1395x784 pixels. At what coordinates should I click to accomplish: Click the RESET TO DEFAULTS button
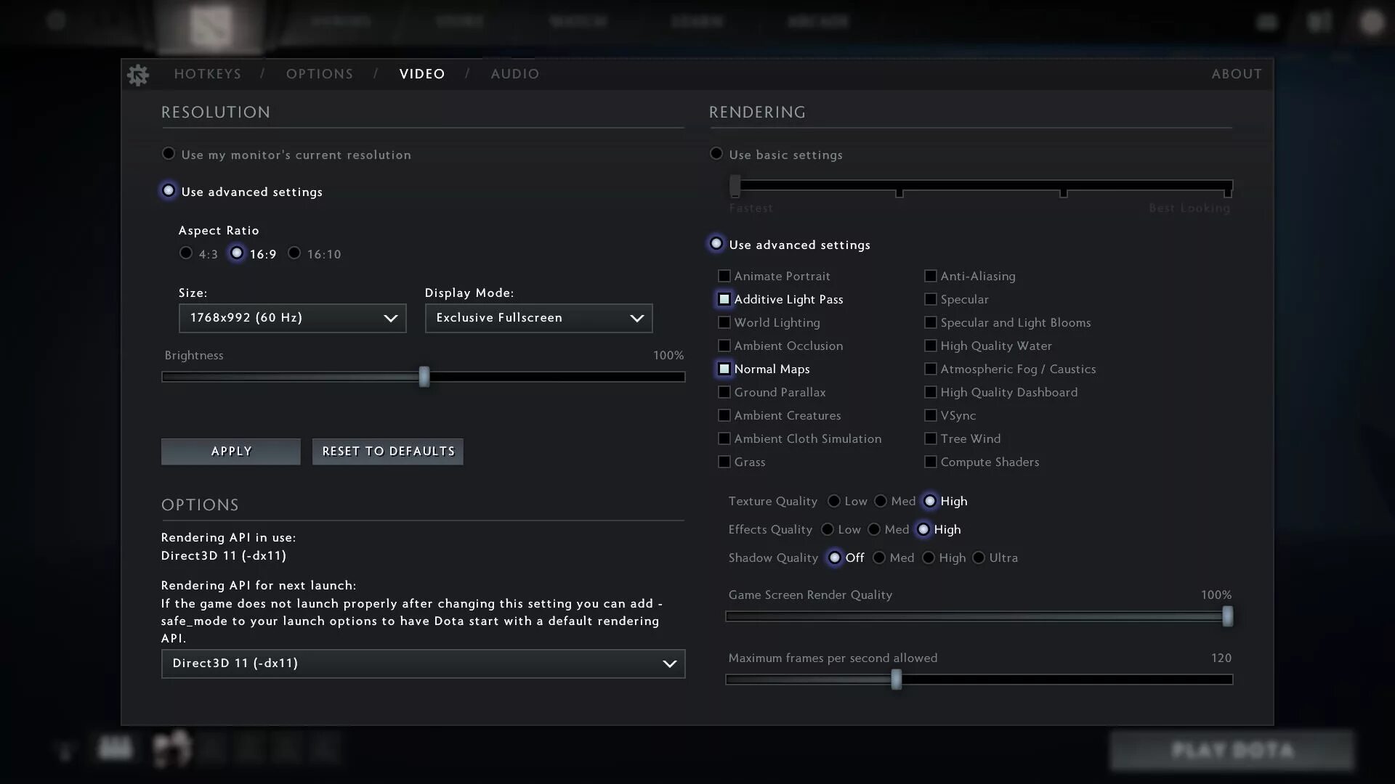click(x=388, y=451)
